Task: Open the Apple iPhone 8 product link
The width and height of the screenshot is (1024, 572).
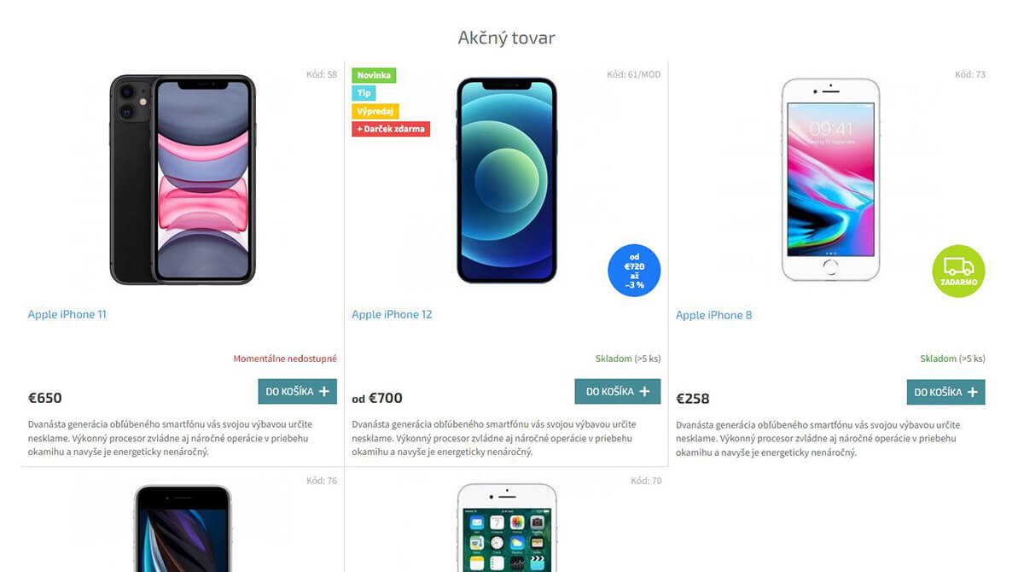Action: click(714, 315)
